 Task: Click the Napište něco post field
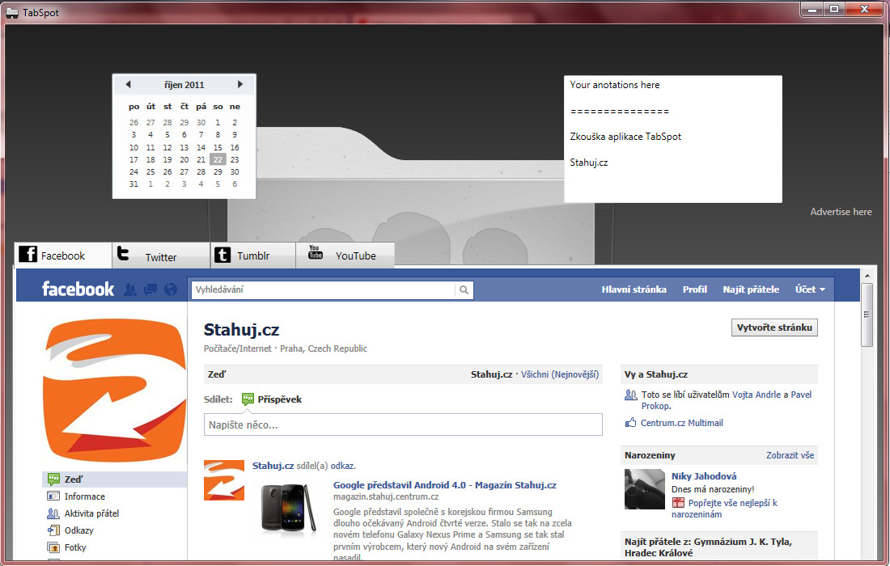403,424
